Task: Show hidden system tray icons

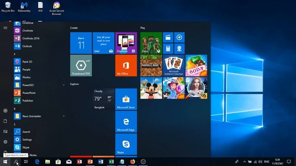Action: coord(245,162)
